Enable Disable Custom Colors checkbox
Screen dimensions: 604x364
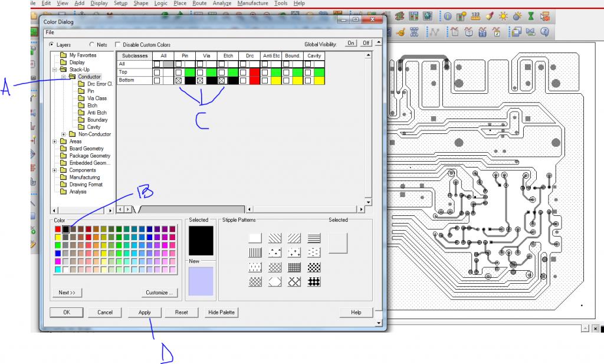click(x=118, y=45)
